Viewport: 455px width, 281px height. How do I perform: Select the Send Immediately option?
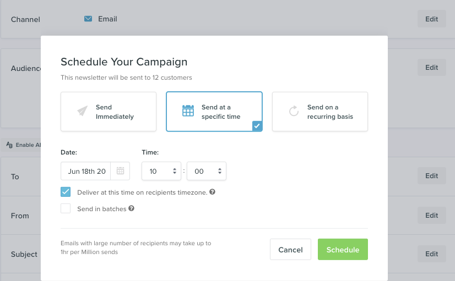point(109,112)
